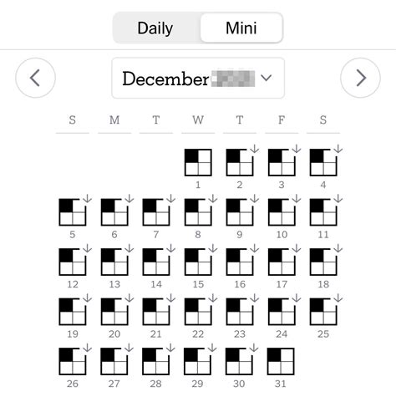396x407 pixels.
Task: Go to the next month
Action: click(360, 78)
